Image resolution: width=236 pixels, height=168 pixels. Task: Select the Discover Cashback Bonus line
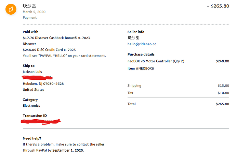(56, 38)
